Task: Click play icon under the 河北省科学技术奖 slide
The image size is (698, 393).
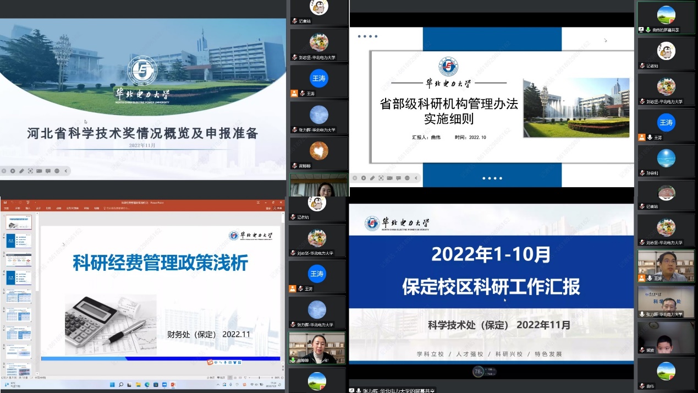Action: [x=12, y=171]
